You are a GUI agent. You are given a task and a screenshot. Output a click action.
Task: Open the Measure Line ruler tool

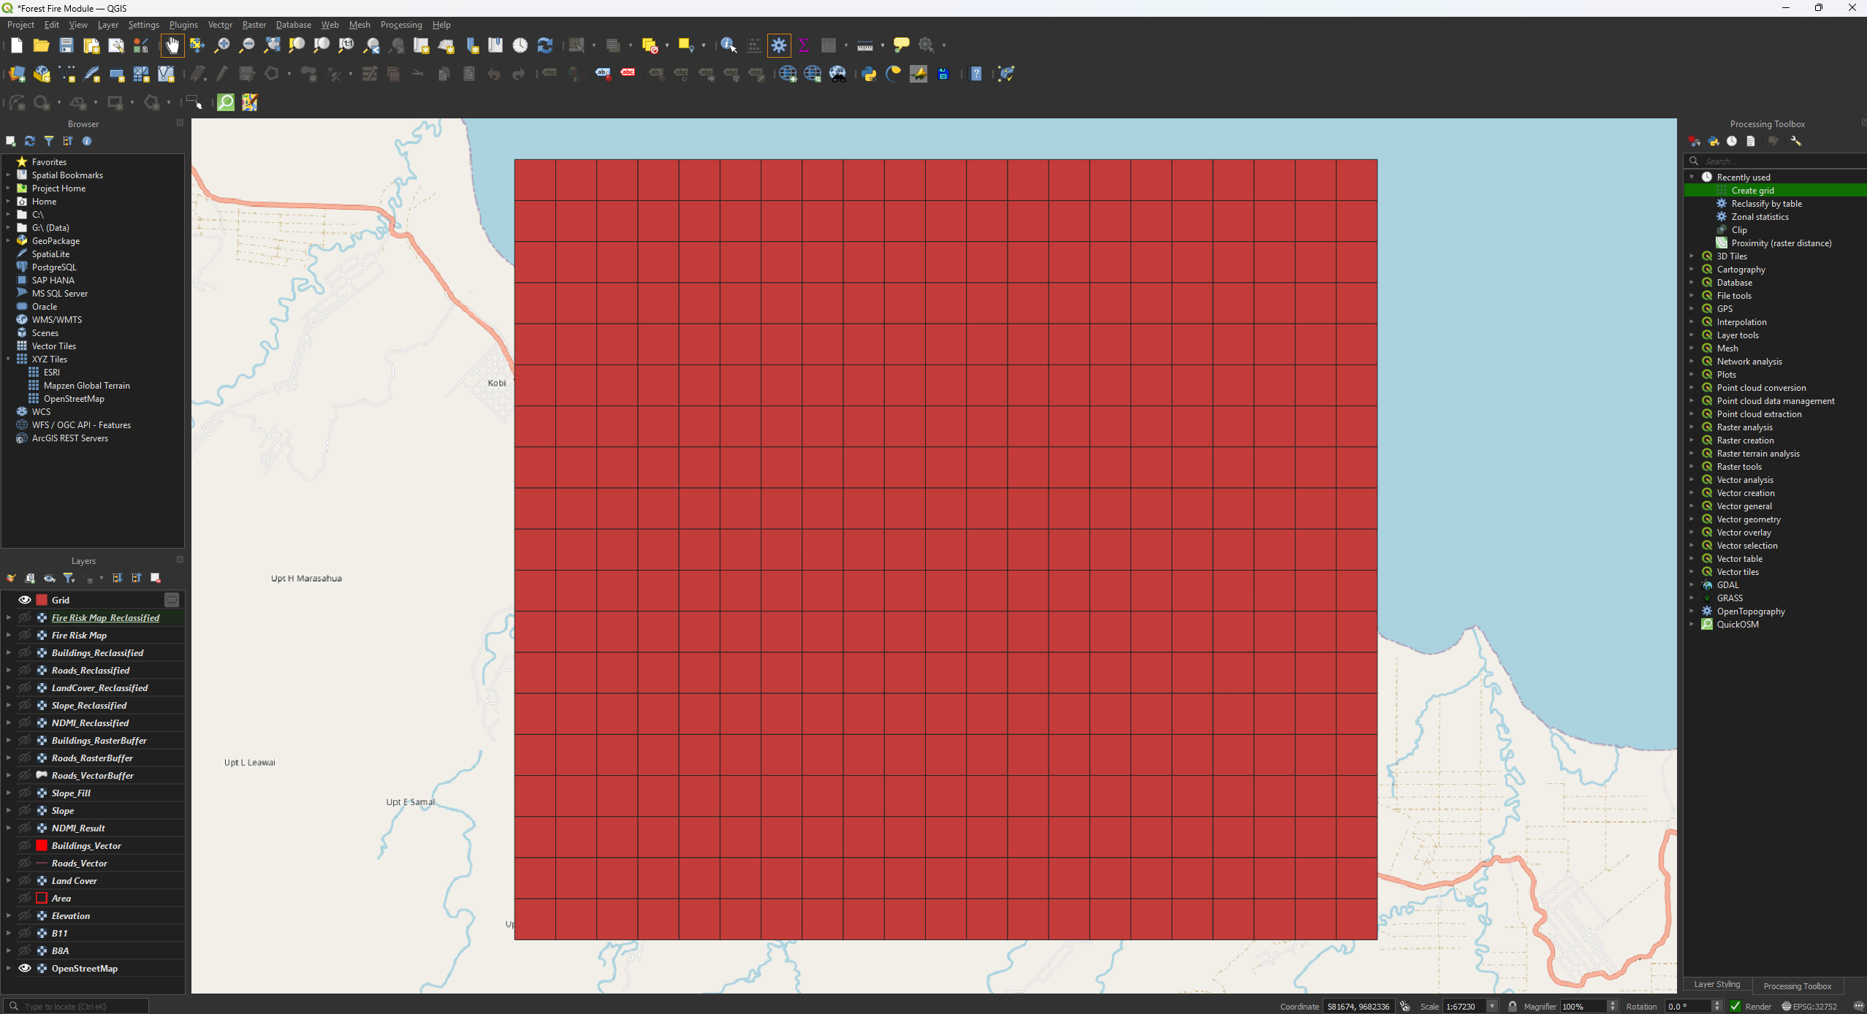864,45
